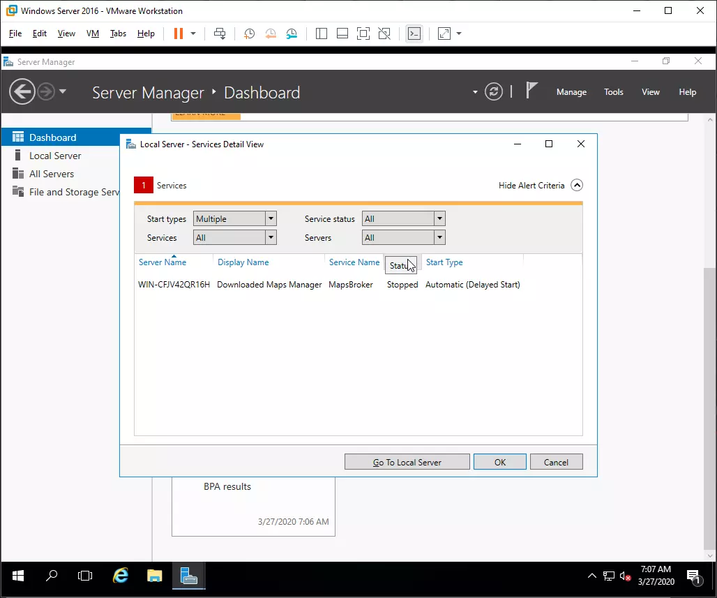The height and width of the screenshot is (598, 717).
Task: Open the Windows Start menu
Action: pyautogui.click(x=18, y=576)
